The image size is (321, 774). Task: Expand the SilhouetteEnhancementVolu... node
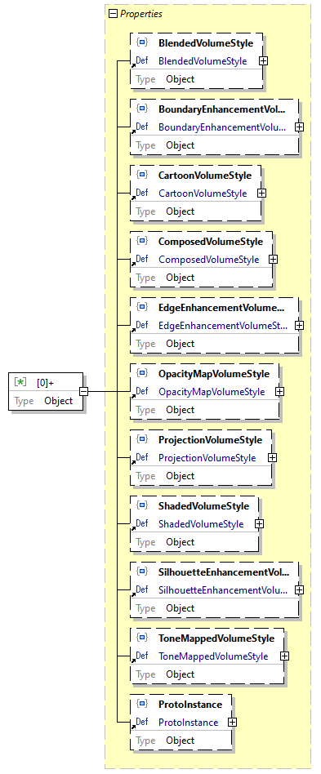tap(299, 589)
